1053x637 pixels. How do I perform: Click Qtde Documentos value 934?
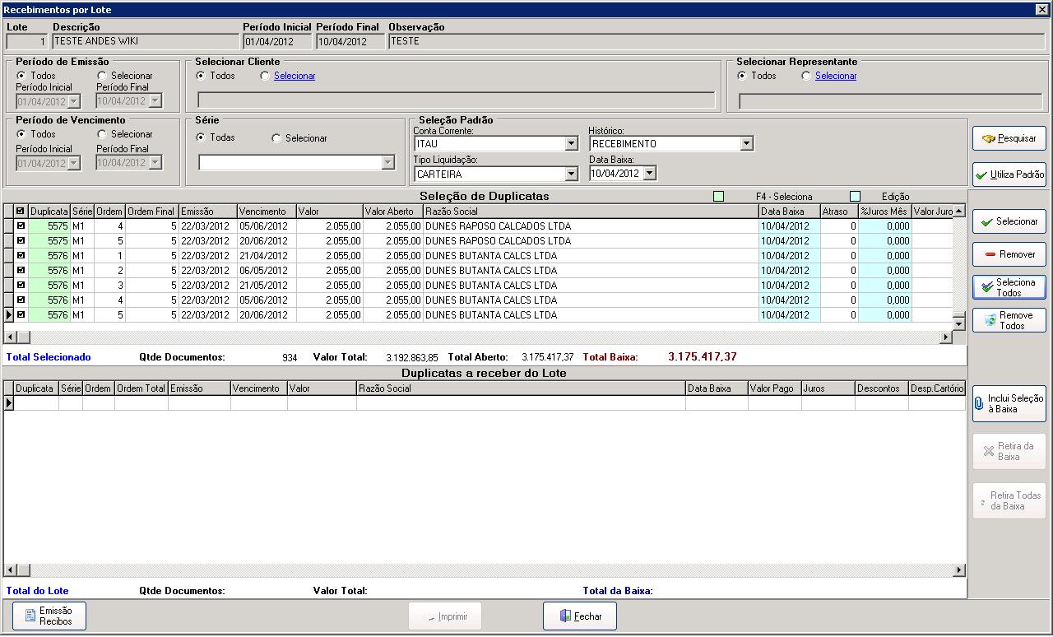(x=290, y=358)
